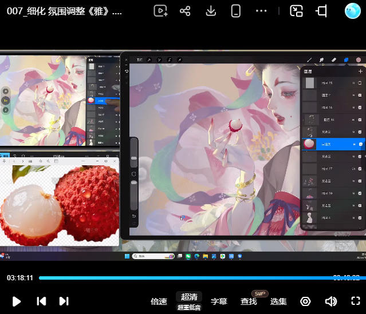The image size is (366, 314).
Task: Click the Windows taskbar search box
Action: click(x=153, y=256)
